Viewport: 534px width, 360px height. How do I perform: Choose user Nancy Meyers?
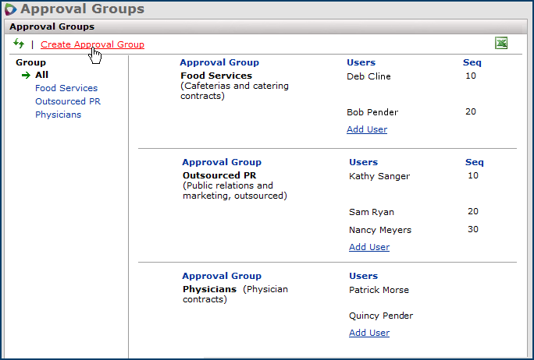click(379, 230)
